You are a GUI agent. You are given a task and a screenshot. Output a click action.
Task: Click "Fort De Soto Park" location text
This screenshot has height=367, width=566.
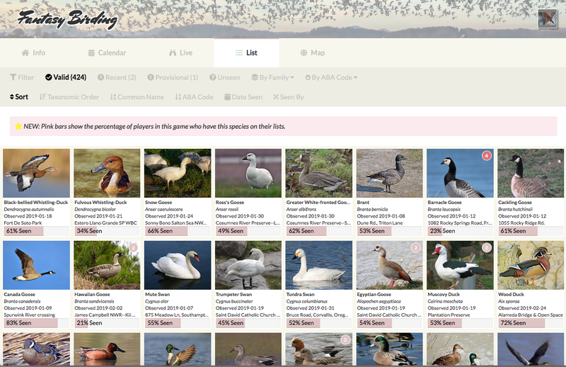[x=23, y=223]
